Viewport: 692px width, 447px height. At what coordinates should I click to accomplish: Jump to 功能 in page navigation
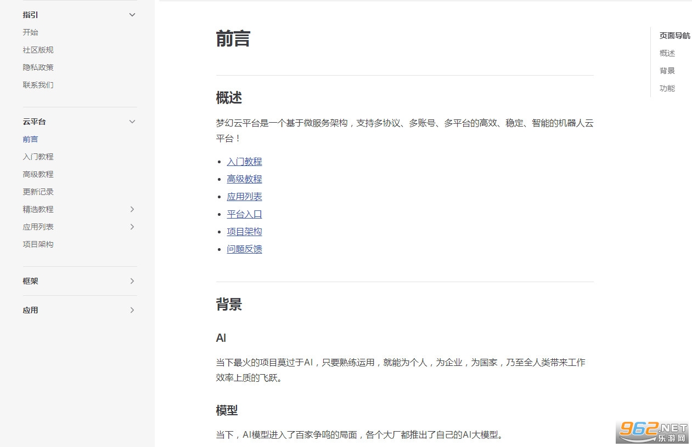point(667,88)
